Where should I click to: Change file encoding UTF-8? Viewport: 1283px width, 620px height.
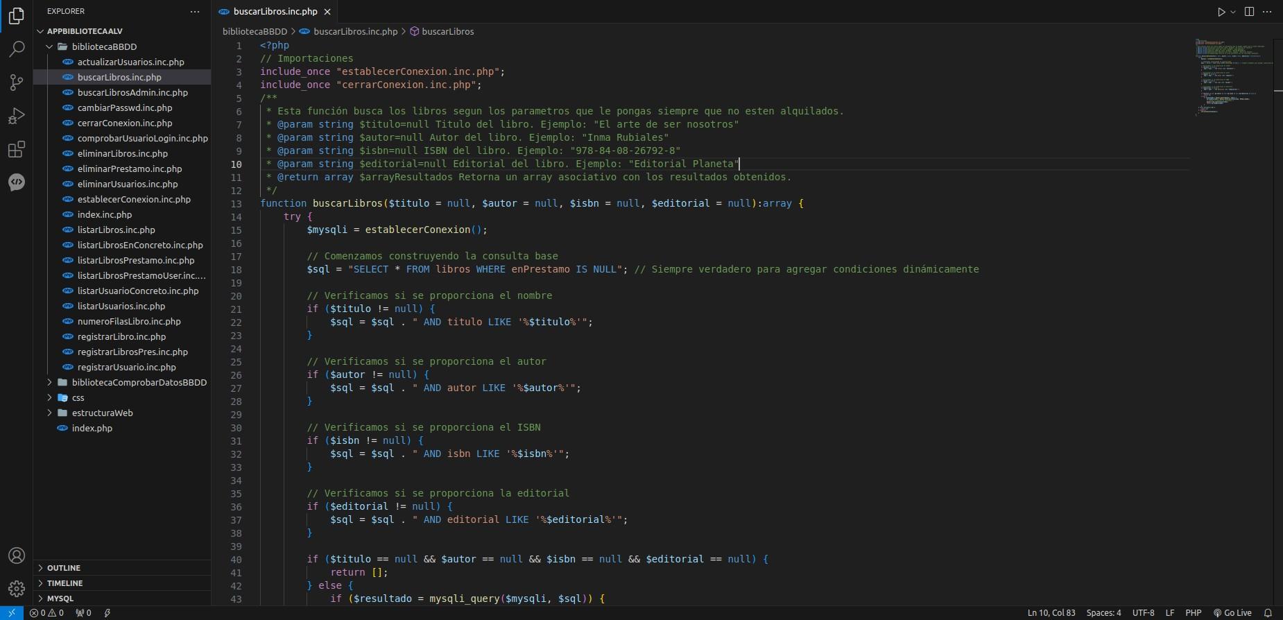[x=1144, y=613]
